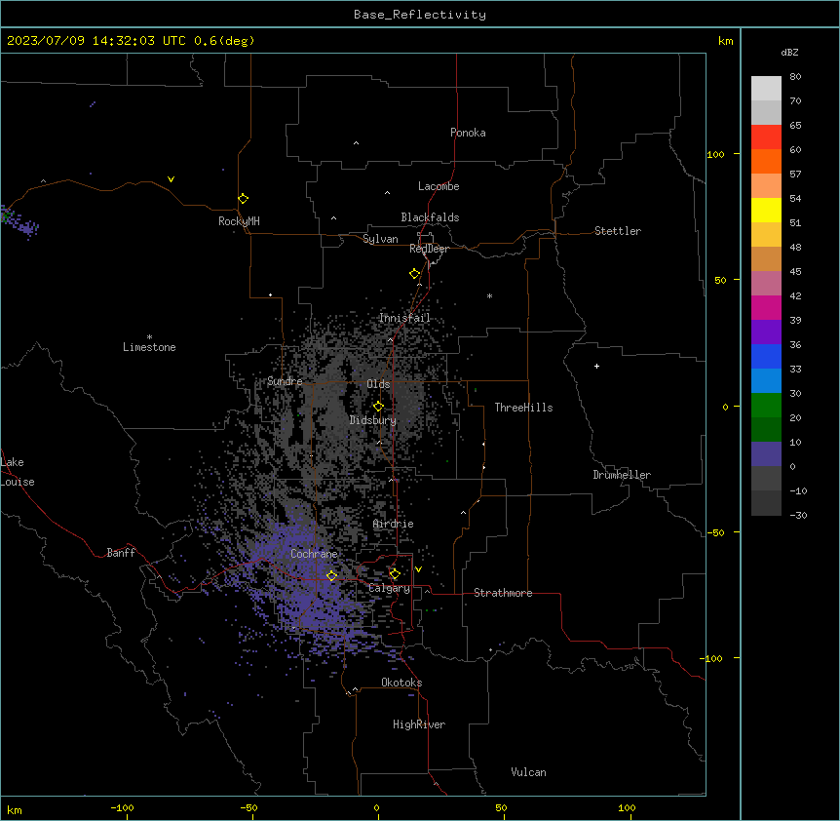Screen dimensions: 840x821
Task: Click the km unit label beside the timestamp
Action: [725, 41]
